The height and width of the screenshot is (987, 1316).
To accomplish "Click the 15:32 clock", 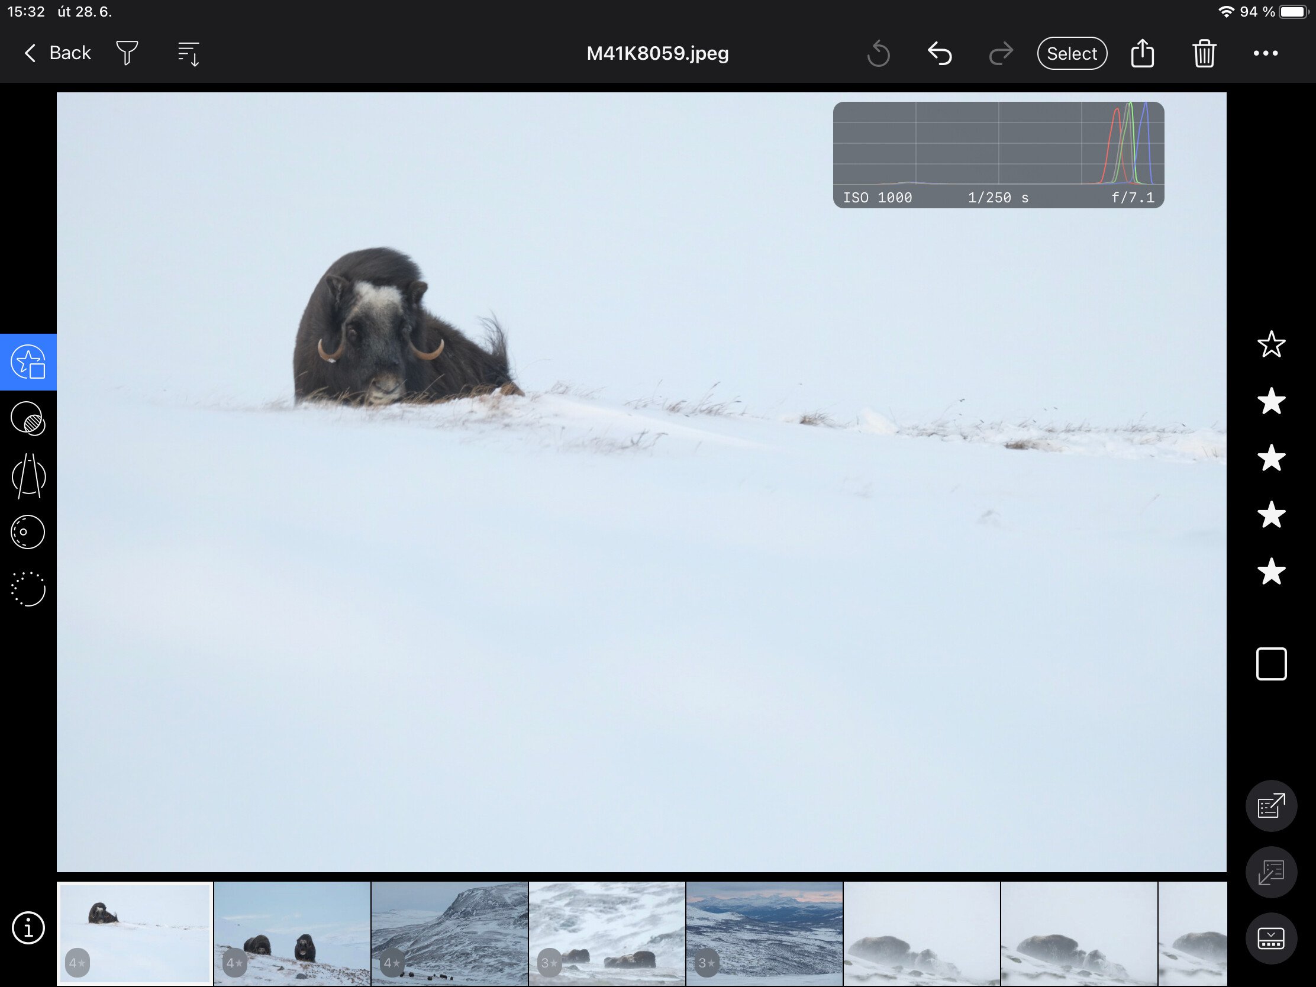I will coord(26,12).
